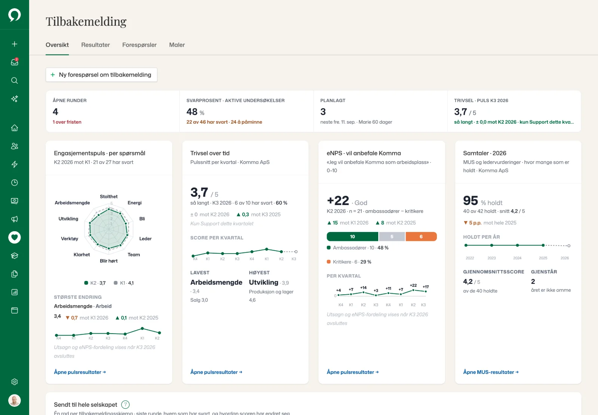Click the Komma logo in the sidebar
598x415 pixels.
click(15, 15)
